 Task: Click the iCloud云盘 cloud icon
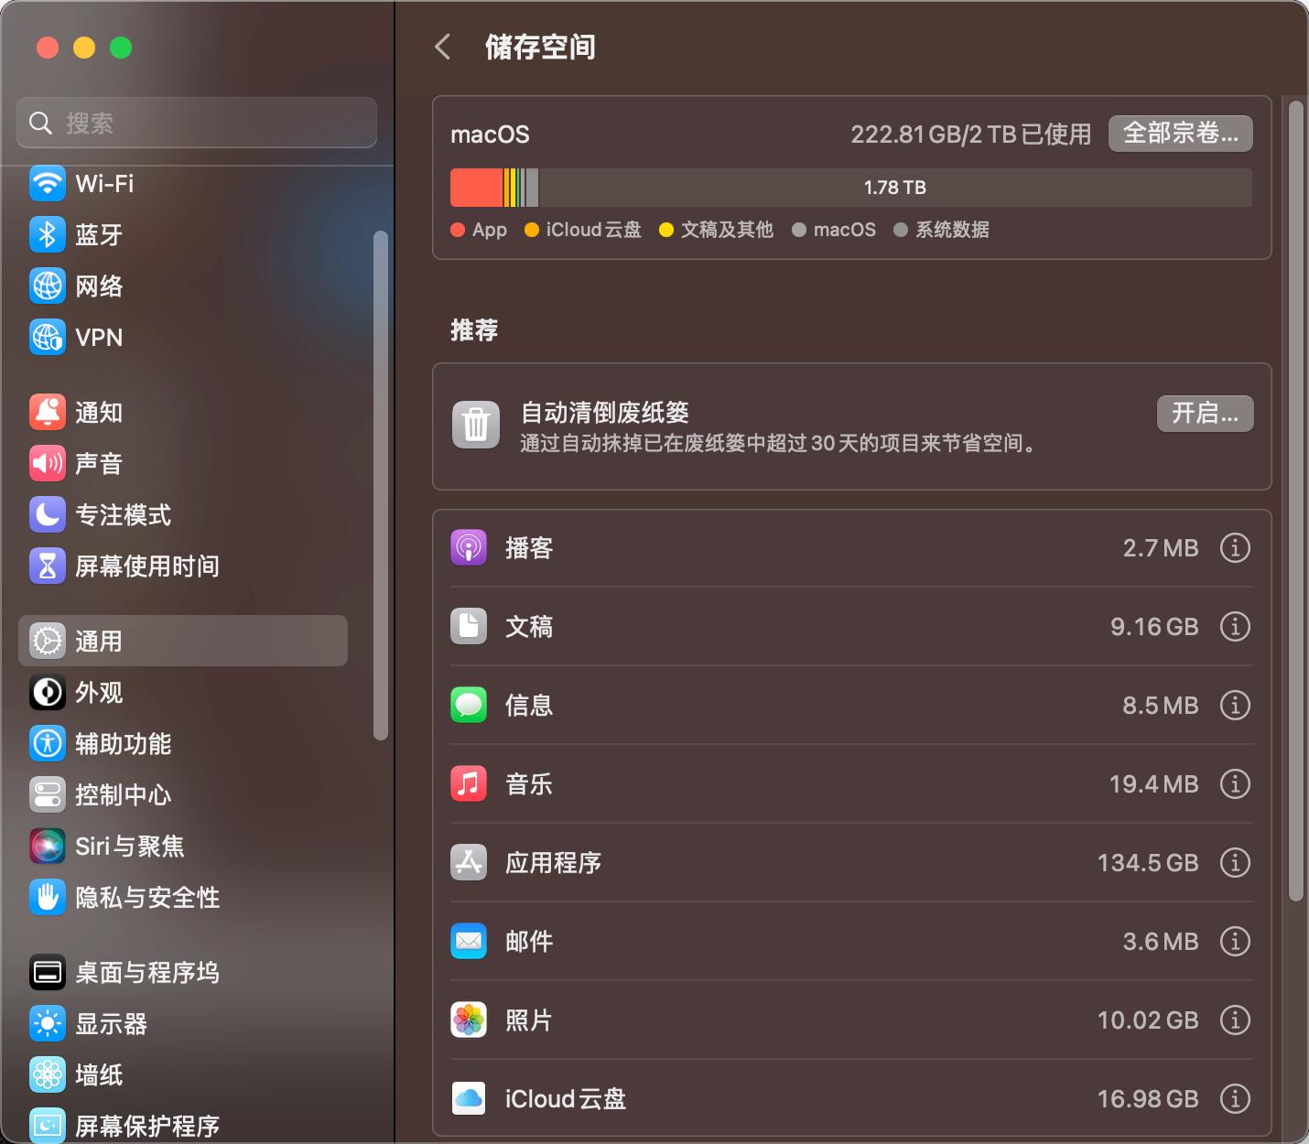(469, 1098)
